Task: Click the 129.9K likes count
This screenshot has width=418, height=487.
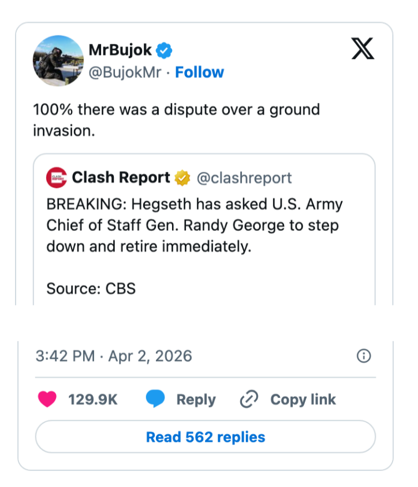Action: (92, 399)
